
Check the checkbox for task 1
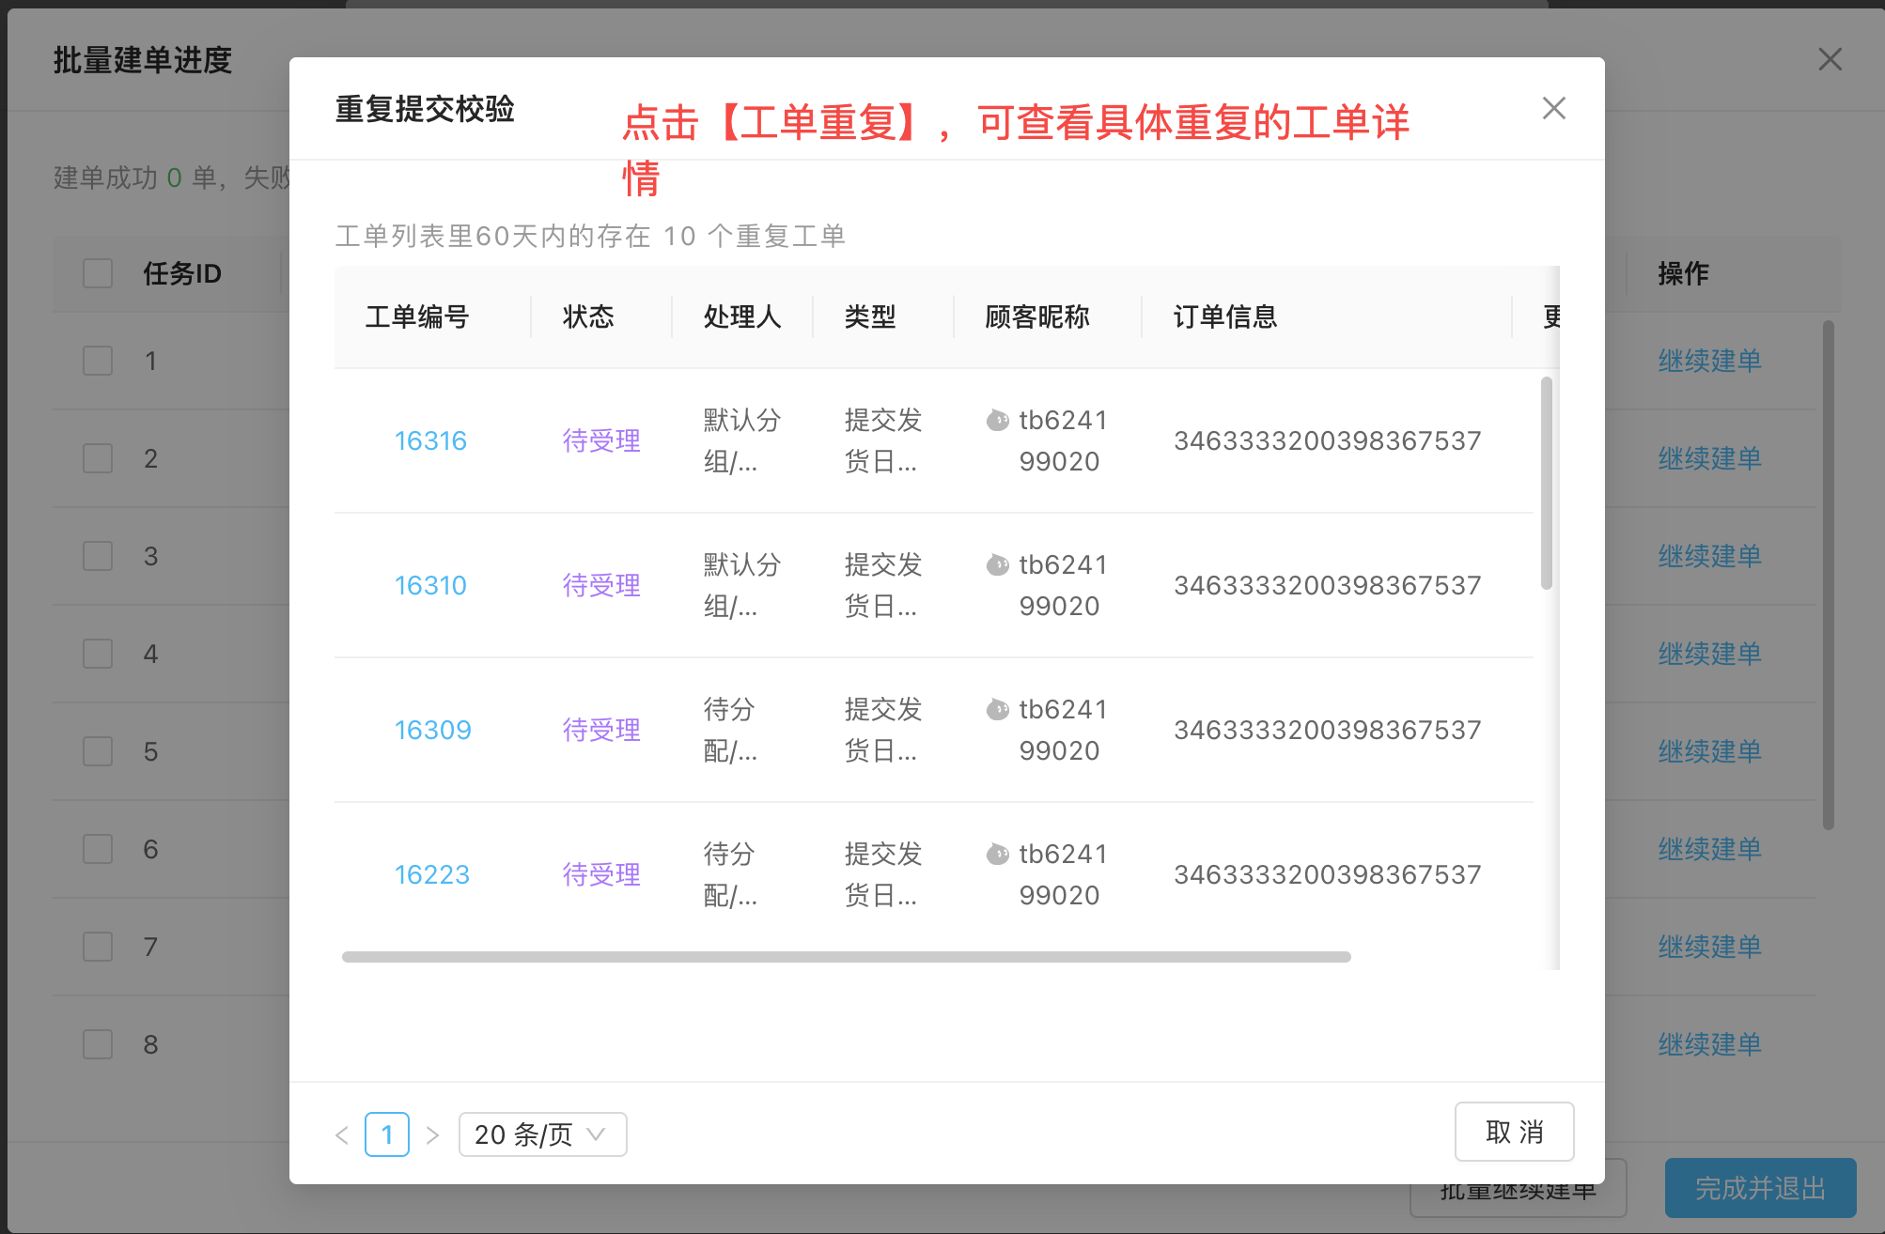pos(98,361)
